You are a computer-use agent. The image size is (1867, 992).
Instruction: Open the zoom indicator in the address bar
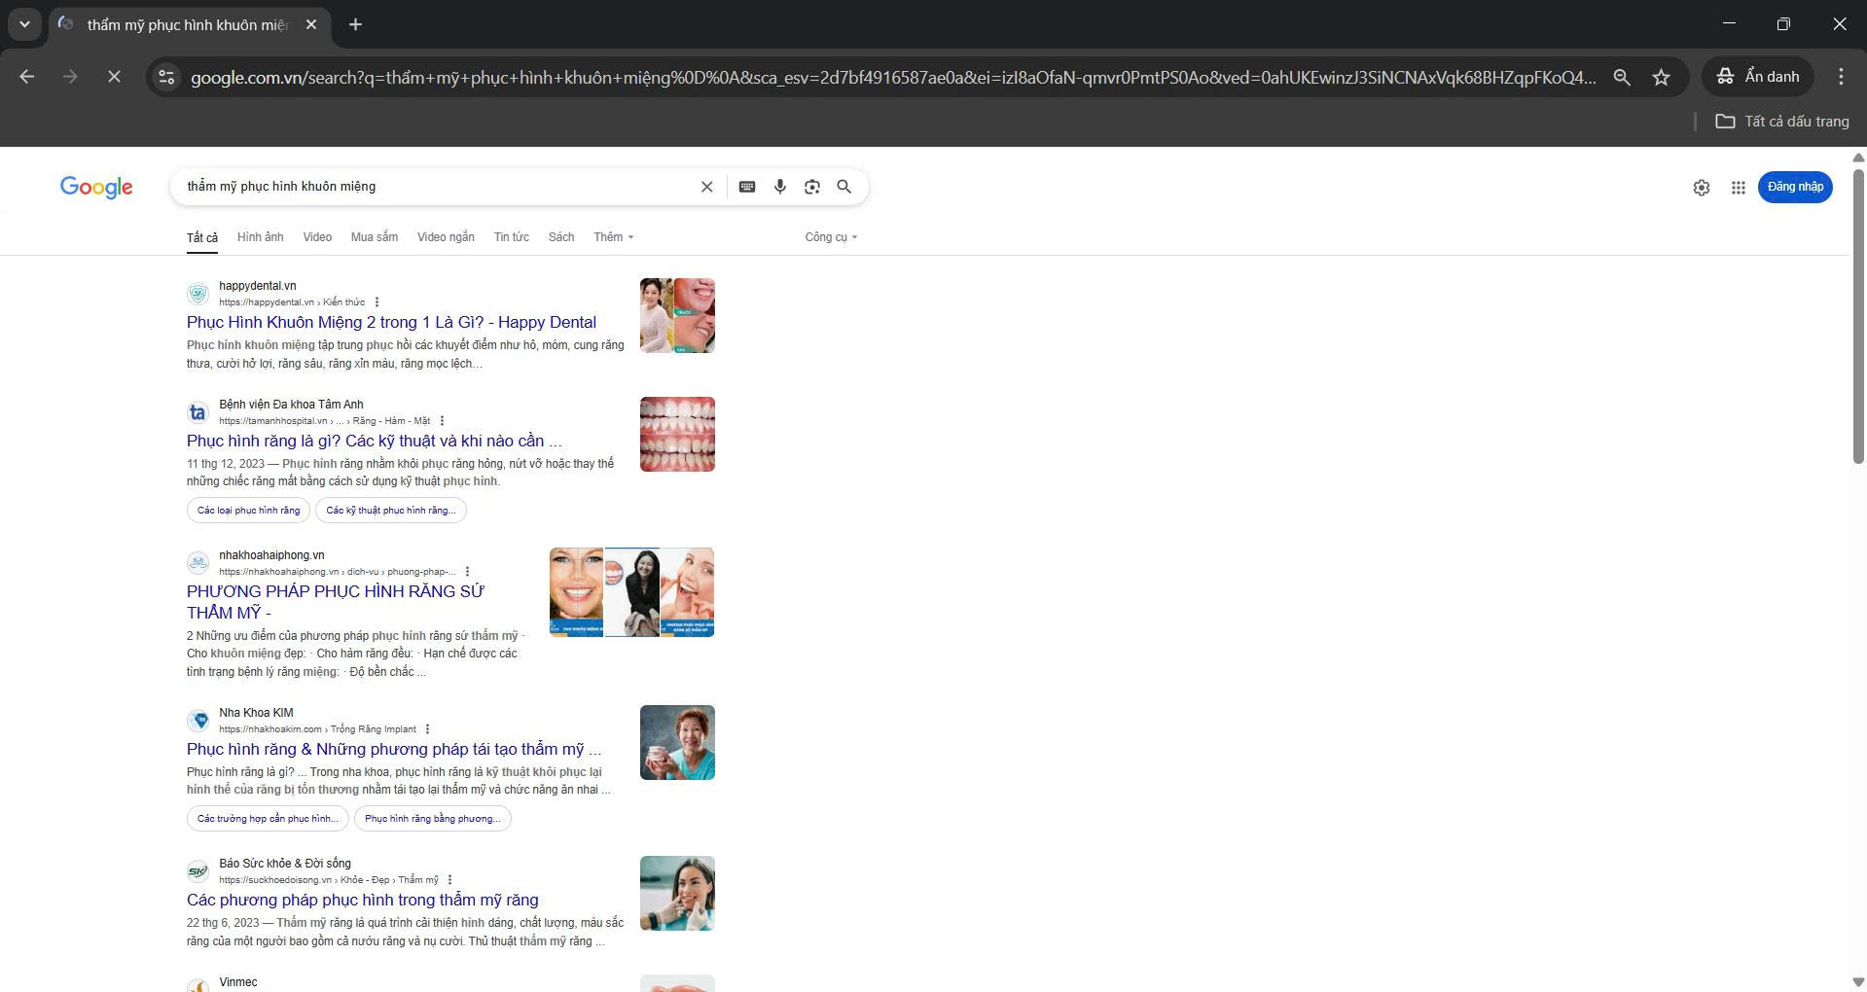1622,77
